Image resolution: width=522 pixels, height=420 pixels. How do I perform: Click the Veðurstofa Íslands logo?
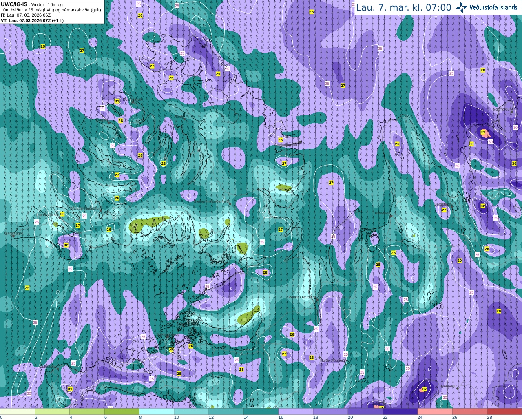487,7
